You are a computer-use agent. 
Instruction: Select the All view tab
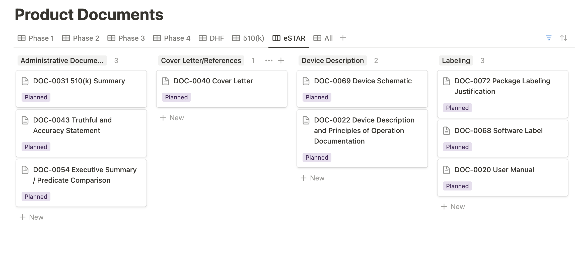(323, 38)
